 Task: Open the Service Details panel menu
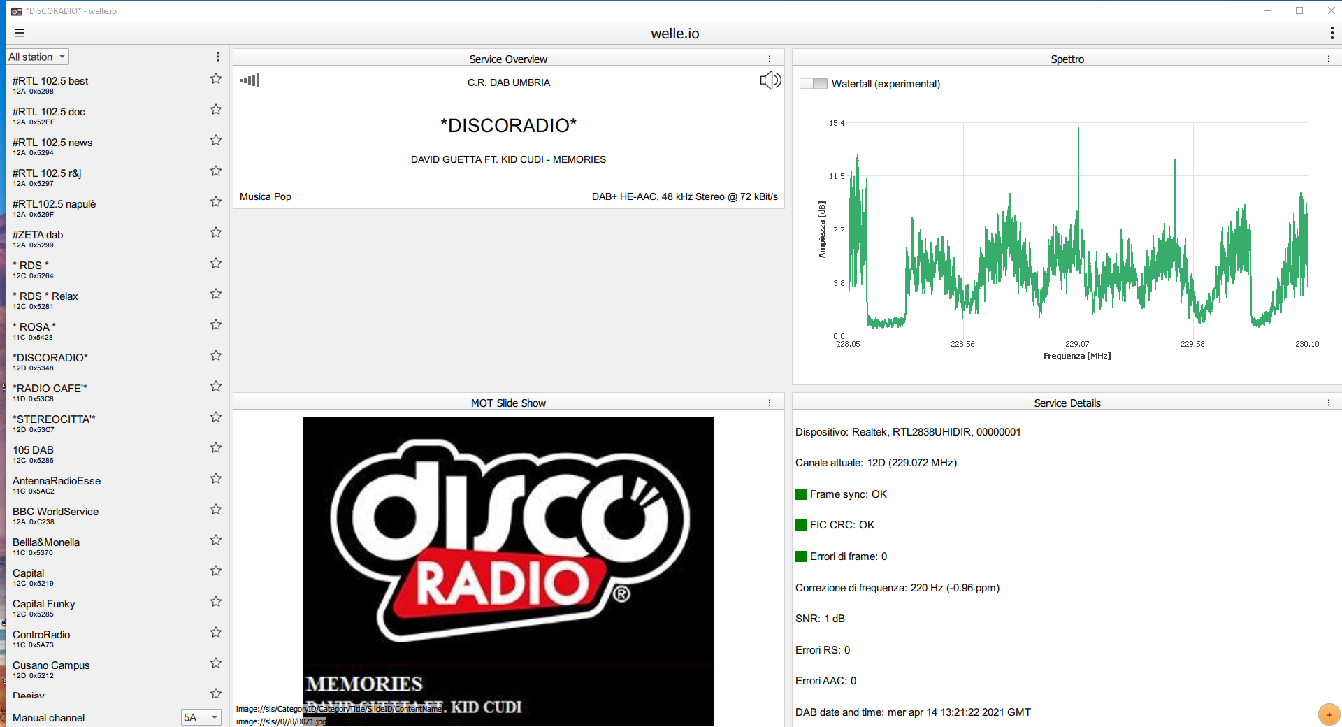[1329, 403]
